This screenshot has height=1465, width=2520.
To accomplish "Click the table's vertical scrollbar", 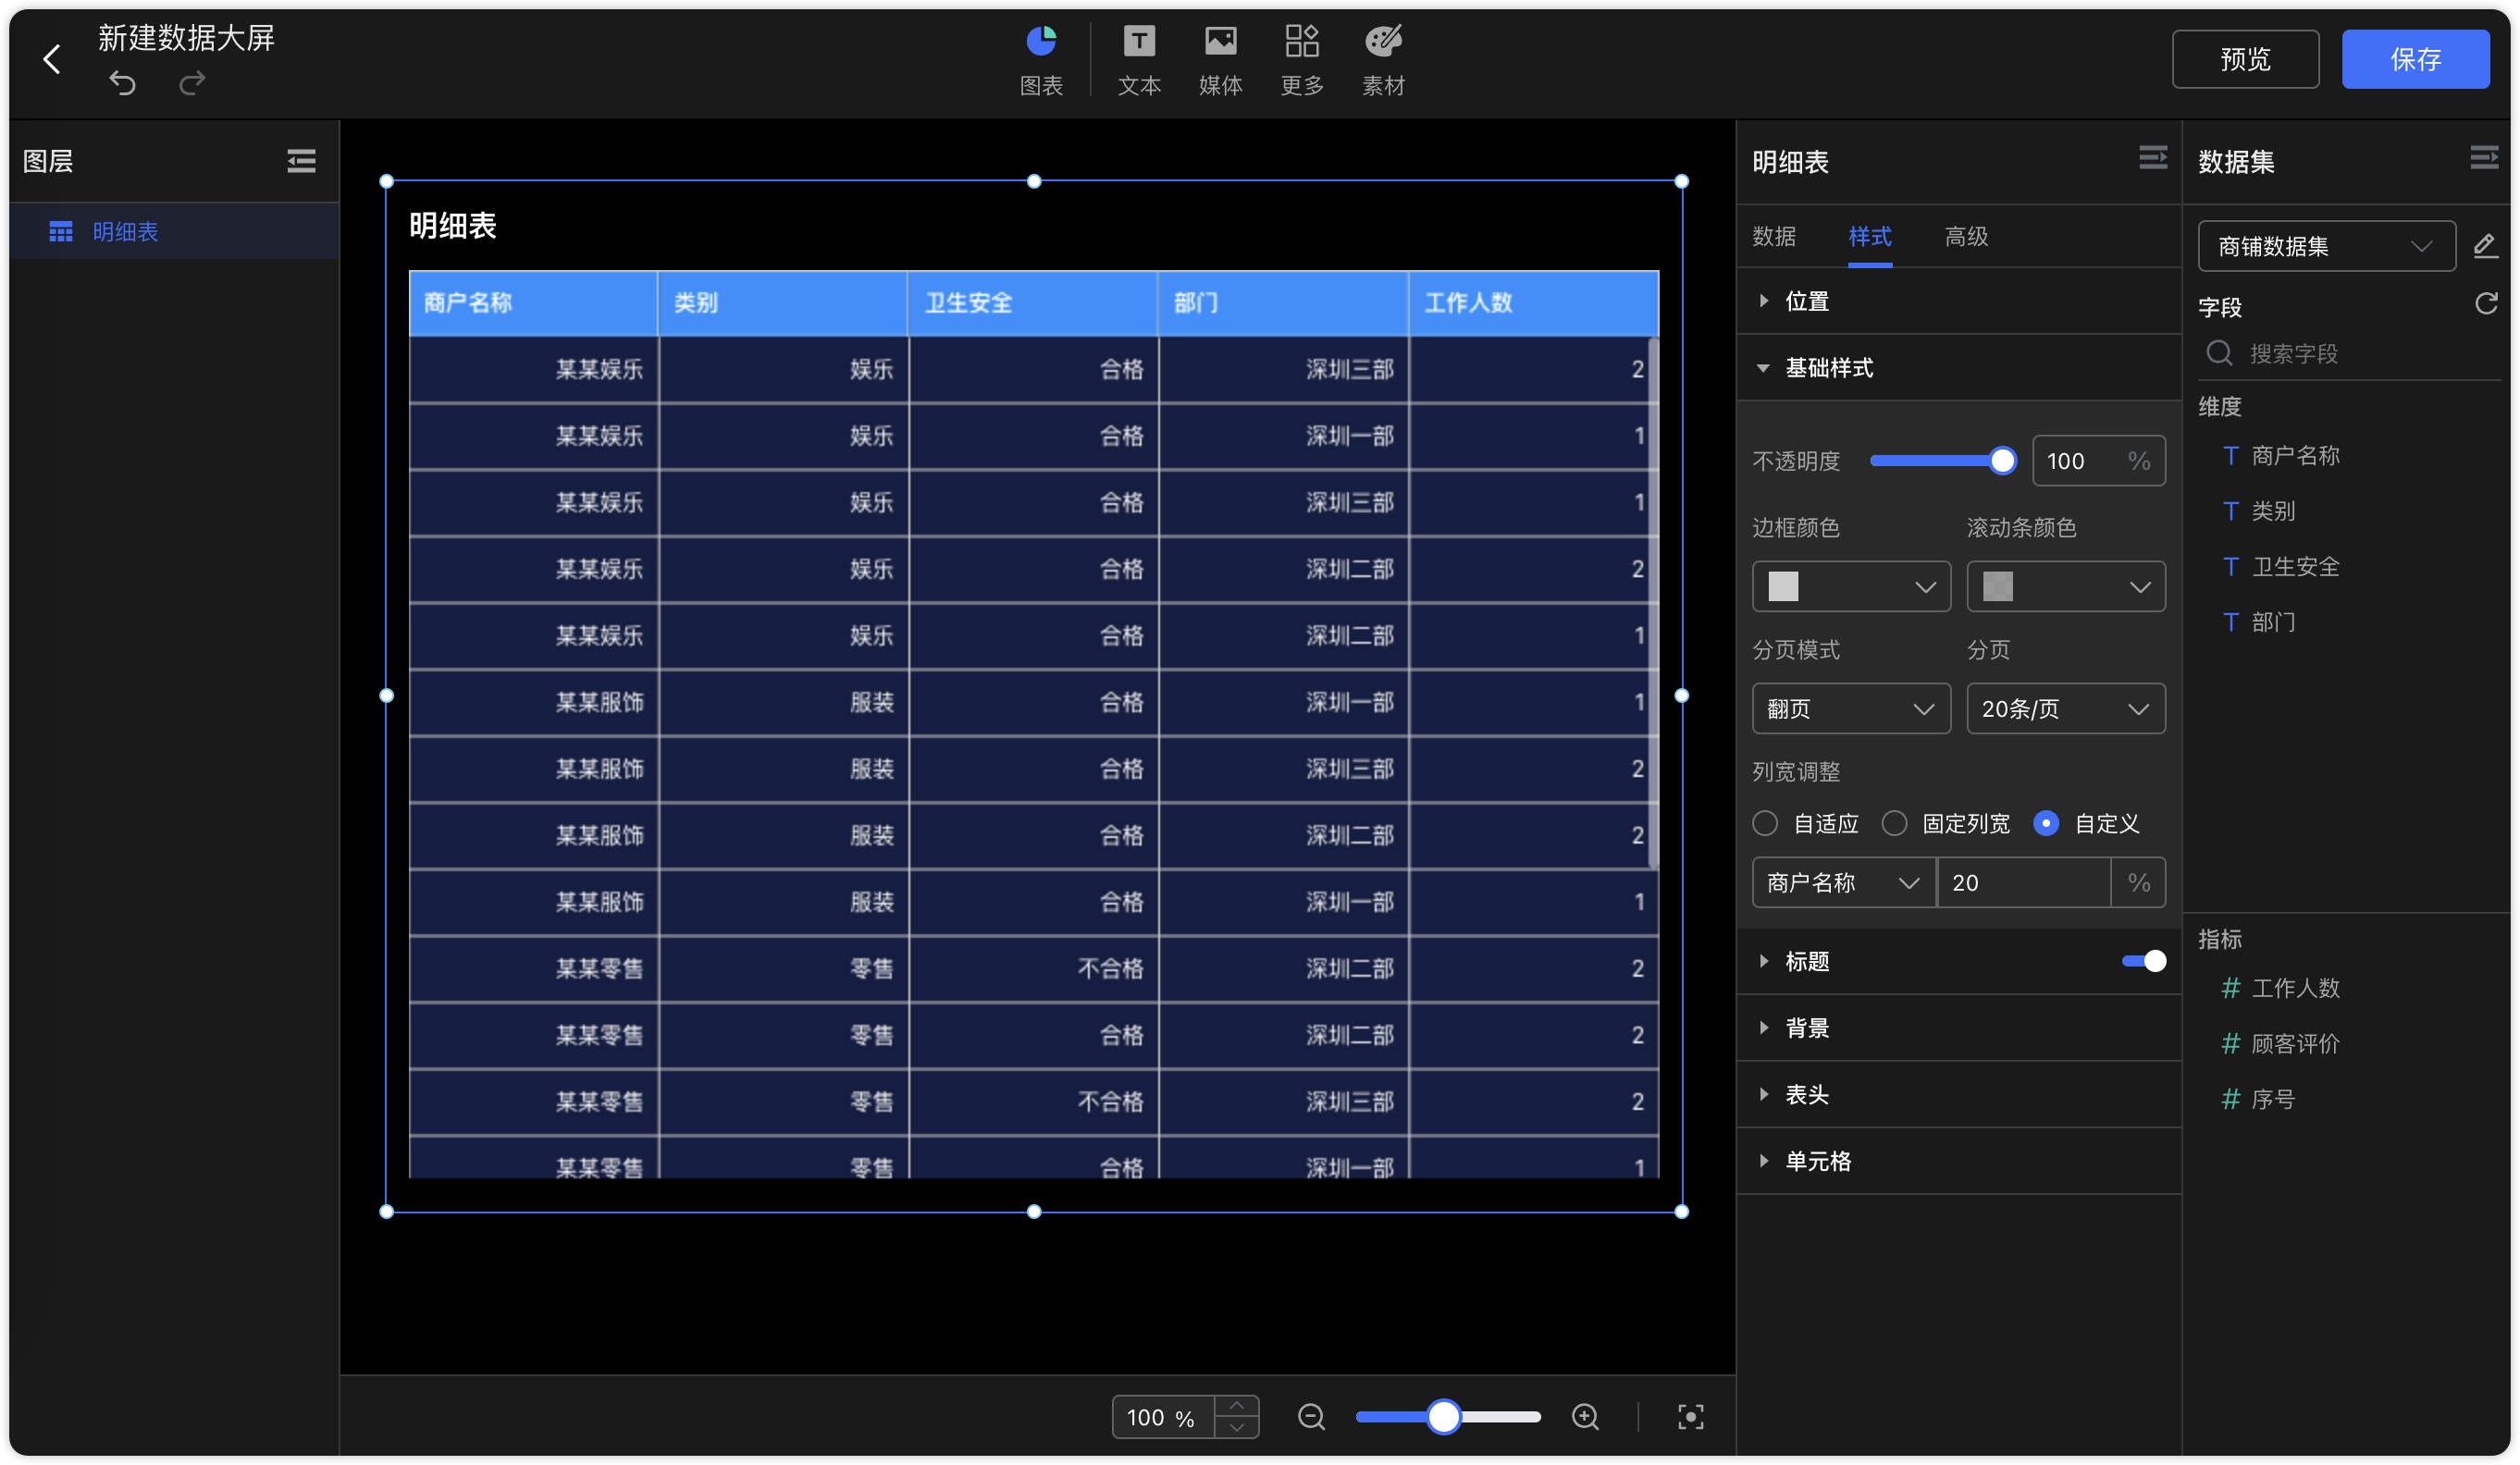I will click(x=1652, y=603).
